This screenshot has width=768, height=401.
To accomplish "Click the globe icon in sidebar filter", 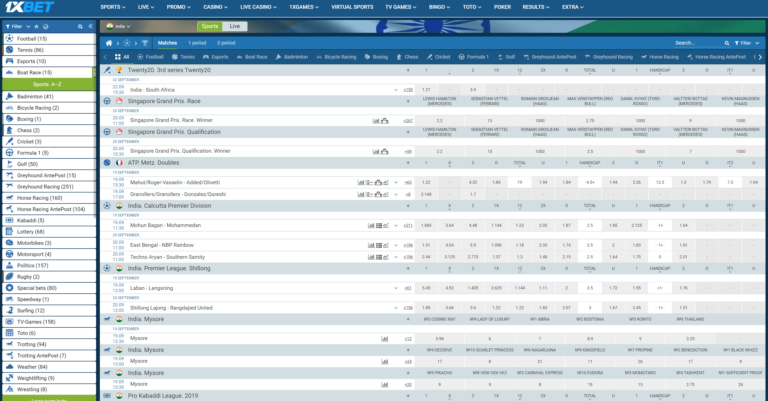I will (x=46, y=27).
